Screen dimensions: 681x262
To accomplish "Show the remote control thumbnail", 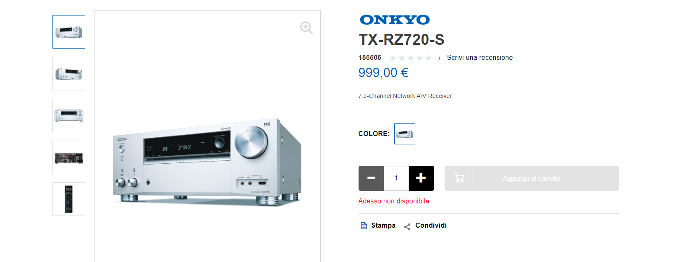I will pos(69,199).
